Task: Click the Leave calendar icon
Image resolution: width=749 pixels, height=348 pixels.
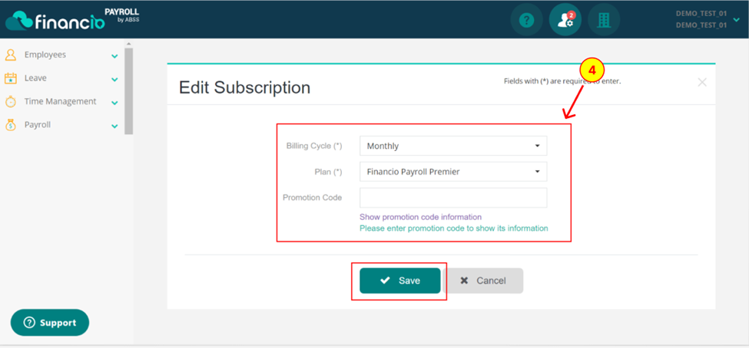Action: click(11, 78)
